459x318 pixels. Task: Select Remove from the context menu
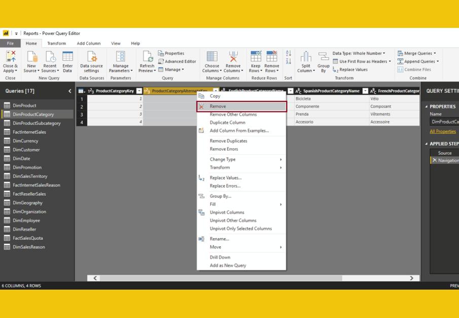pos(218,107)
